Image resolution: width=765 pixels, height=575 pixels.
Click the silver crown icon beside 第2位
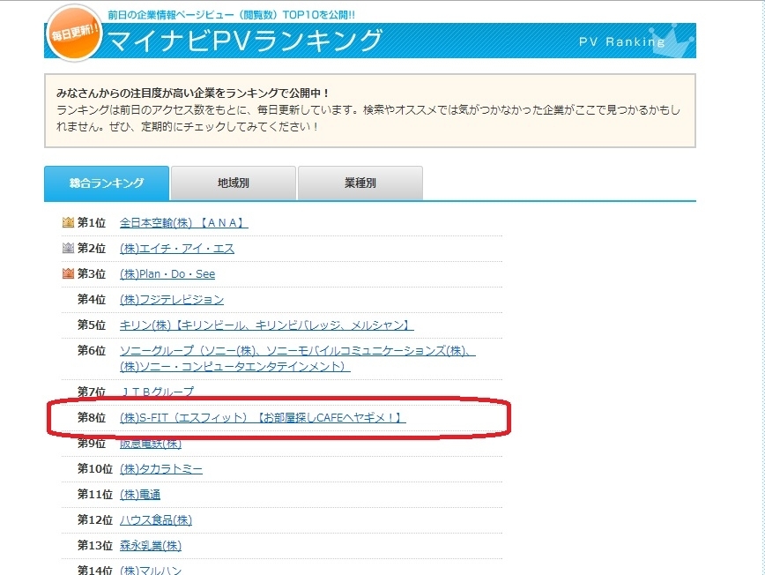68,248
